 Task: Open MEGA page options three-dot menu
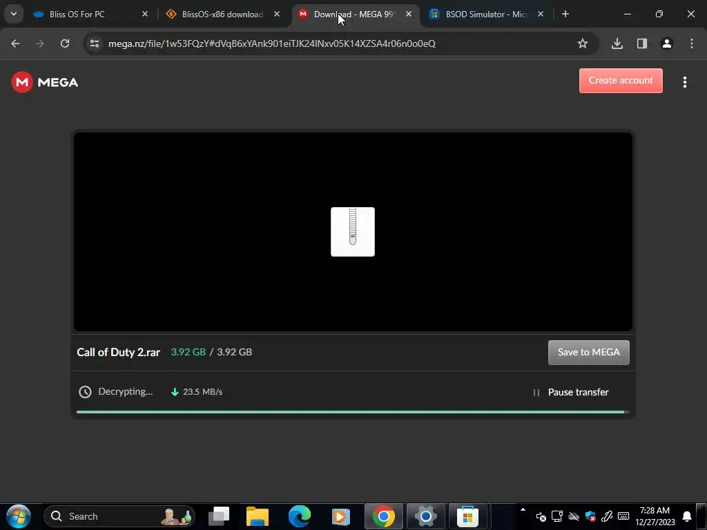pos(684,82)
